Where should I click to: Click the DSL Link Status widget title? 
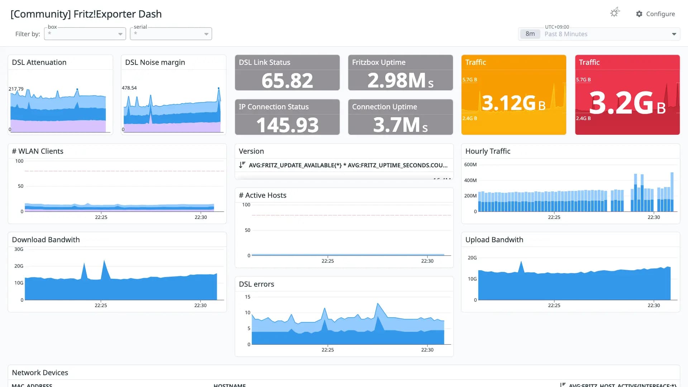[264, 62]
